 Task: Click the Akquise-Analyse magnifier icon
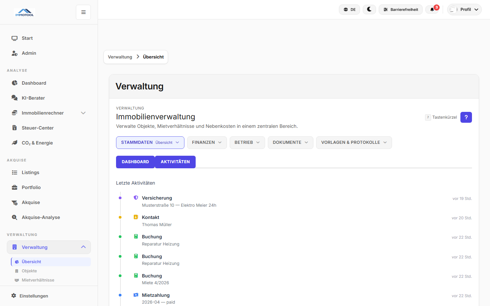coord(15,217)
